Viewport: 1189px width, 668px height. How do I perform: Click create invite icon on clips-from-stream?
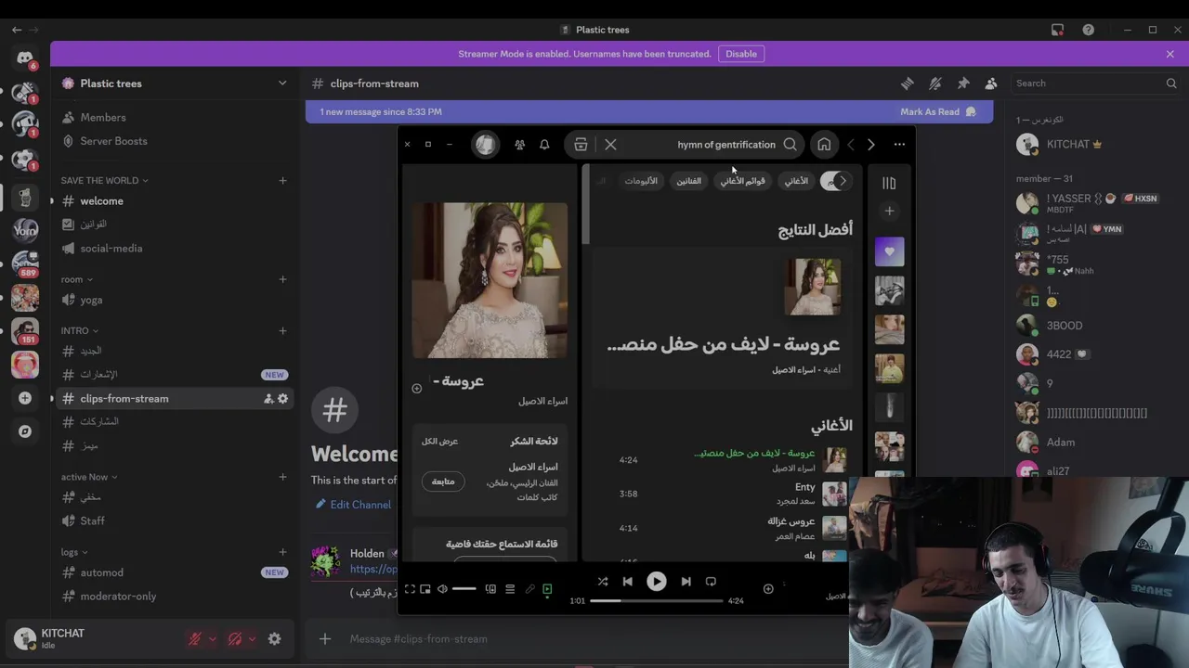coord(268,399)
